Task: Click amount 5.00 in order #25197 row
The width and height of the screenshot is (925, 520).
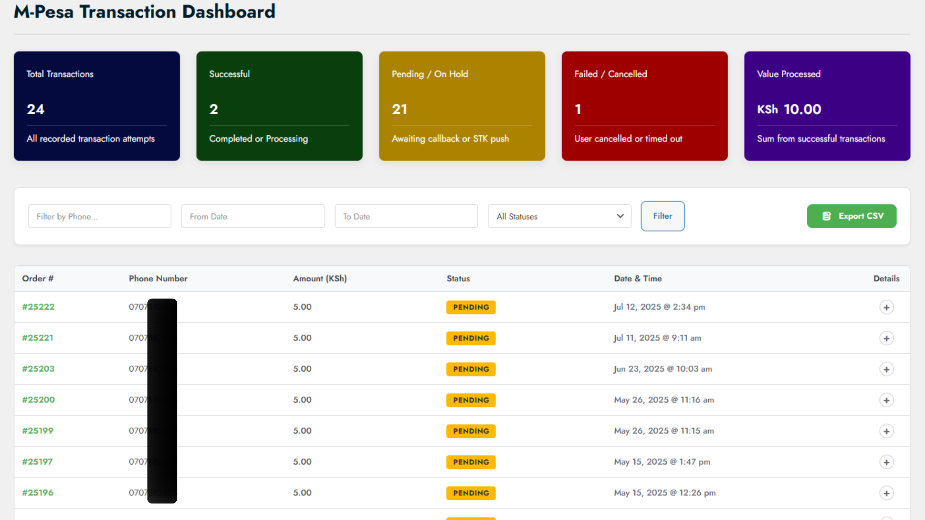Action: coord(302,461)
